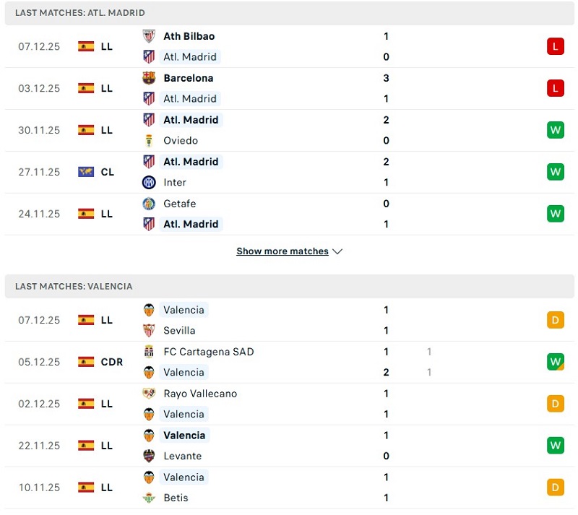This screenshot has width=578, height=515.
Task: Expand Show more matches
Action: pyautogui.click(x=282, y=251)
